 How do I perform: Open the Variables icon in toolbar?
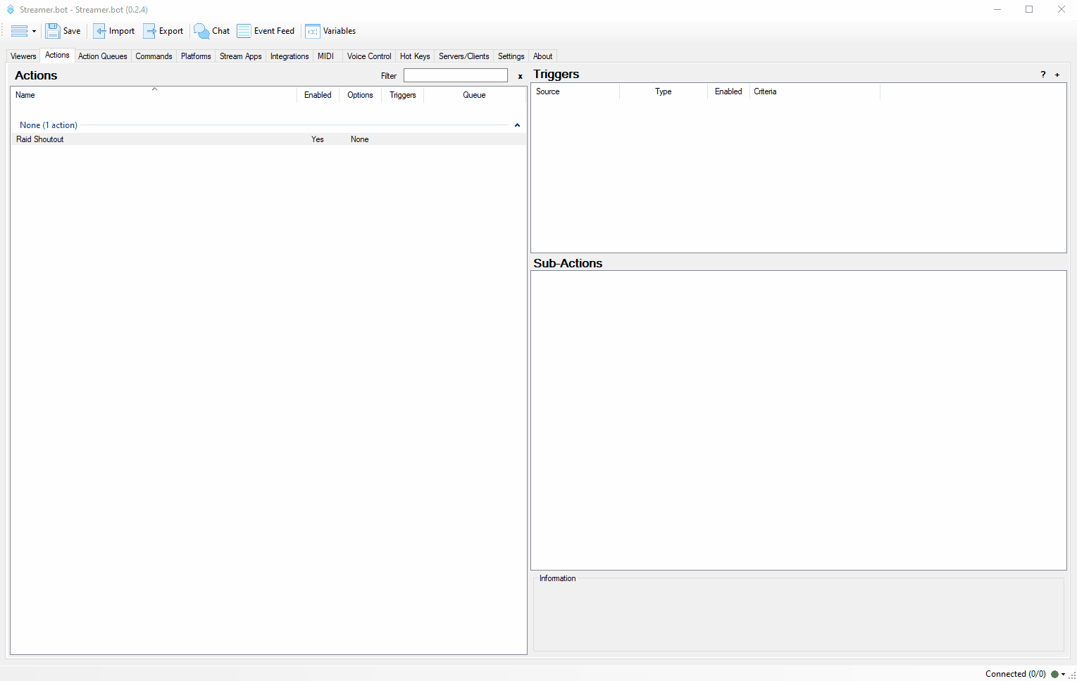click(x=312, y=31)
